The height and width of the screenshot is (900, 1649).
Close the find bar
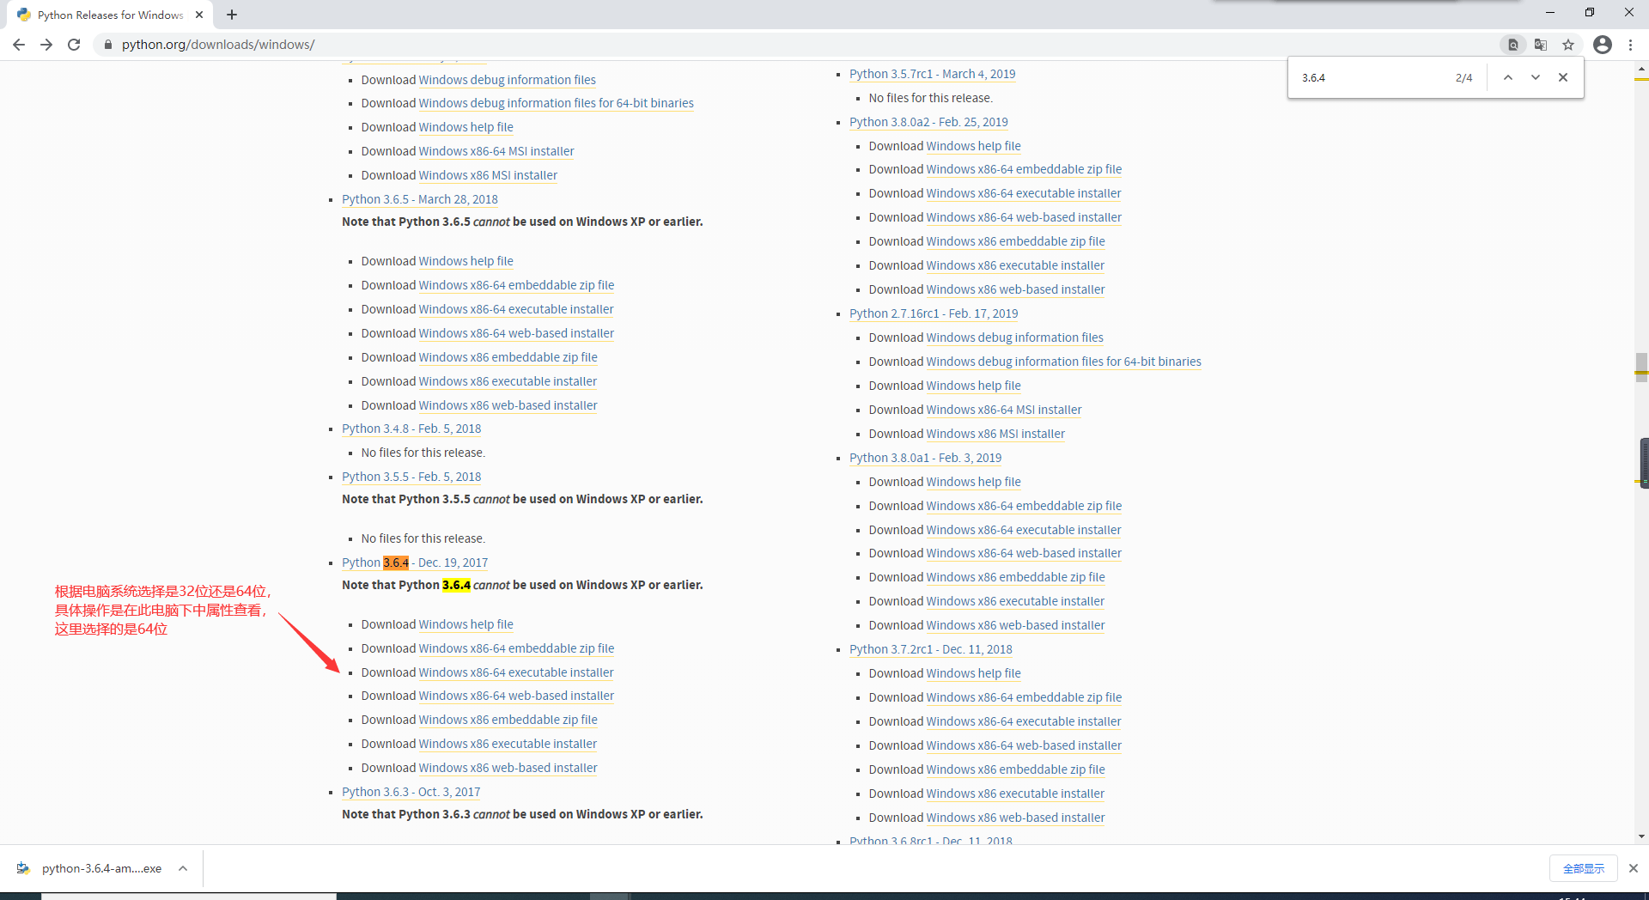pyautogui.click(x=1563, y=77)
